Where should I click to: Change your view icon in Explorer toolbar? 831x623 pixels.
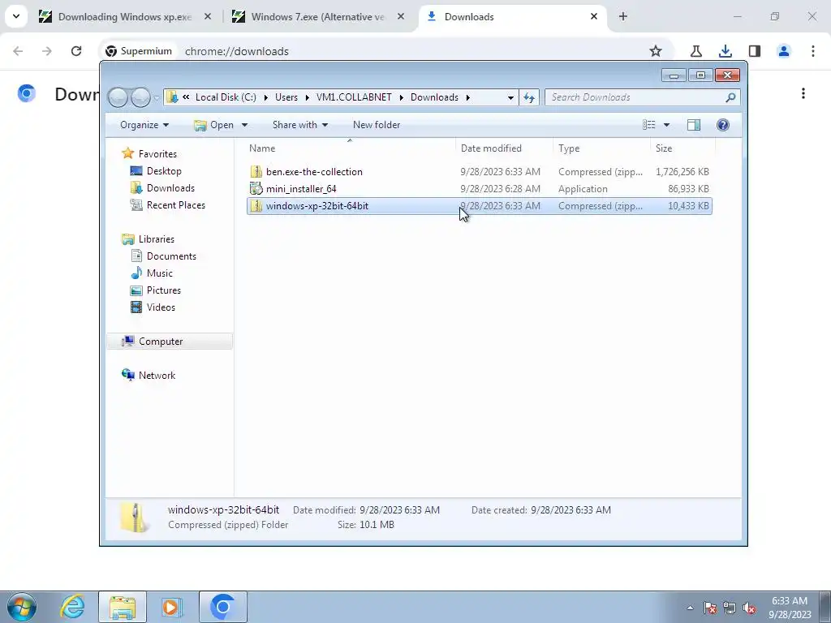[x=649, y=125]
